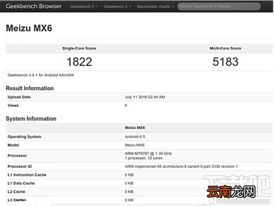Click the L2 Cache row label
This screenshot has height=206, width=274.
coord(16,192)
